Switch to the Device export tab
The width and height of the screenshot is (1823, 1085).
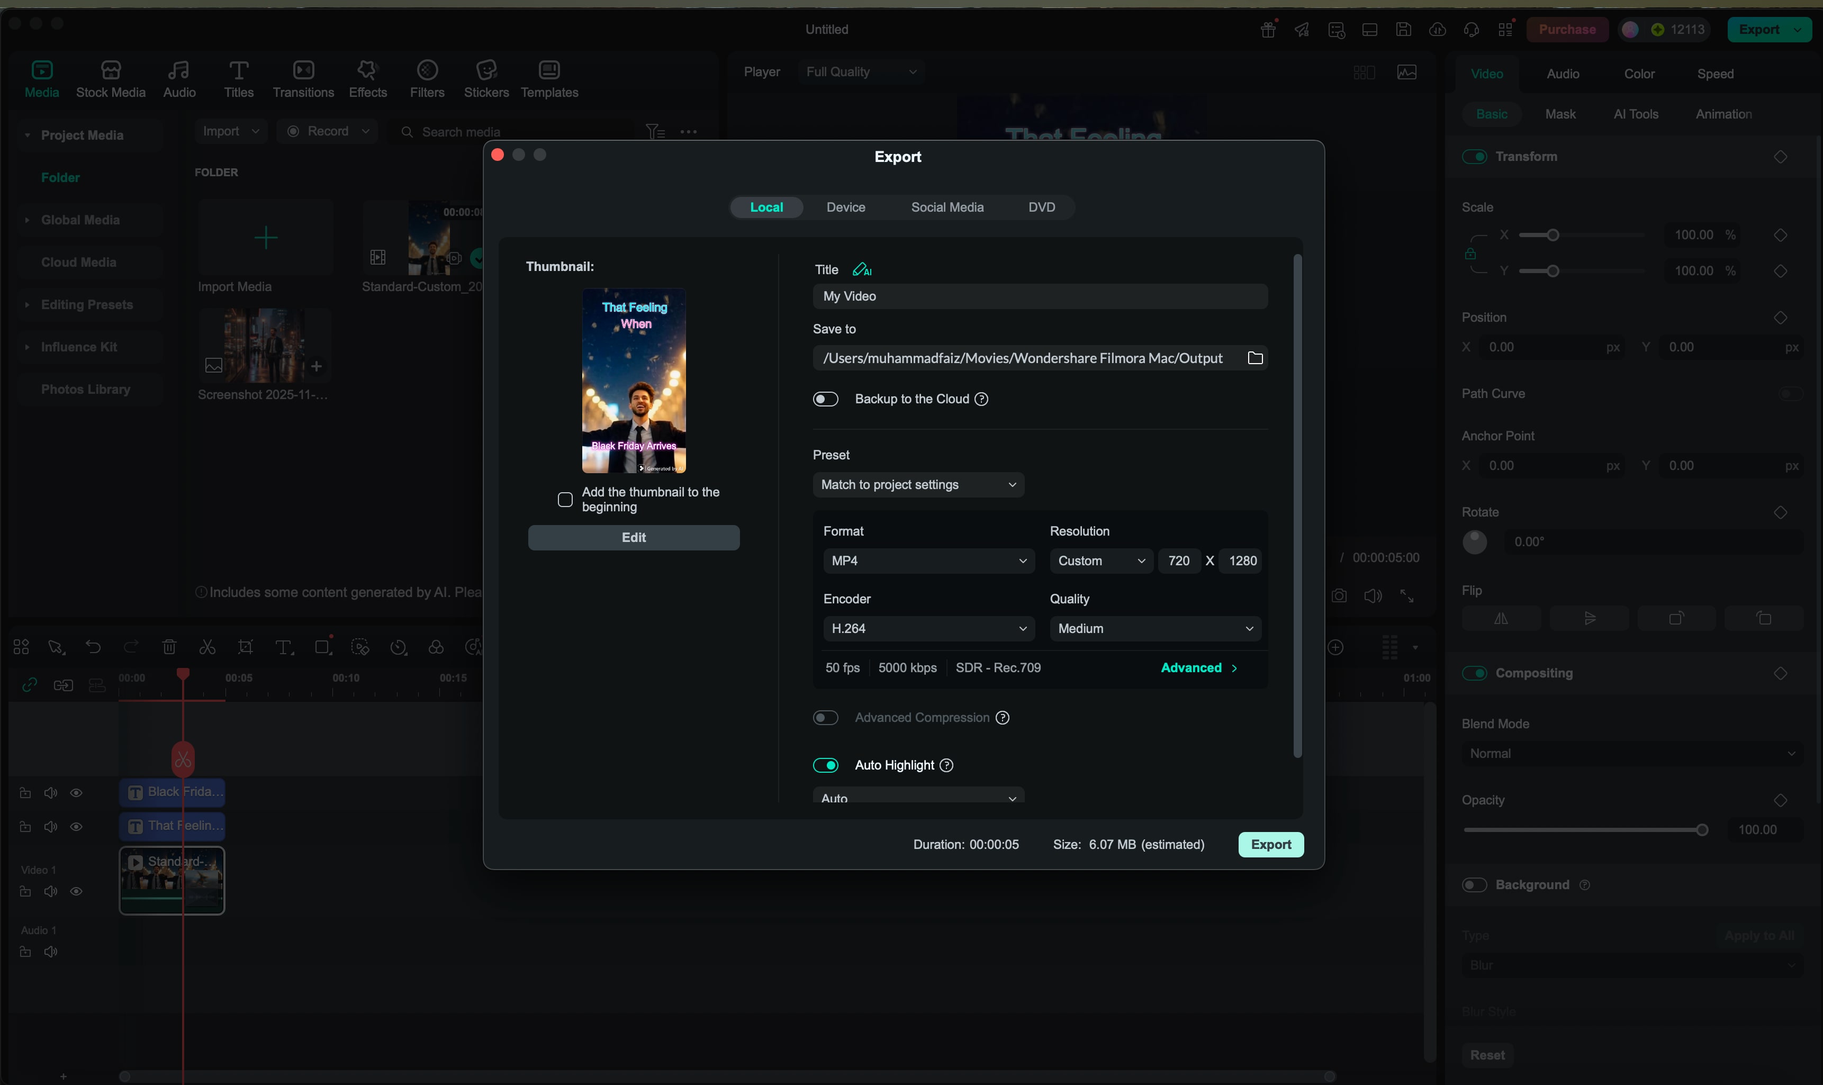pyautogui.click(x=845, y=207)
